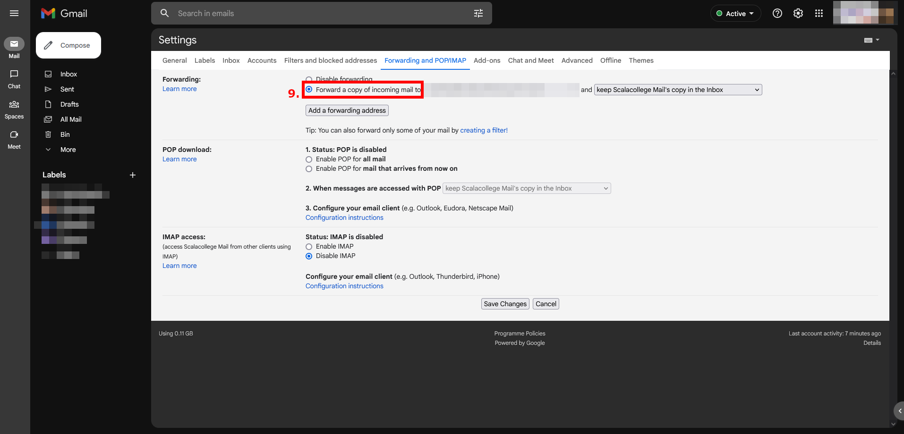Click the Gmail logo
904x434 pixels.
point(64,13)
